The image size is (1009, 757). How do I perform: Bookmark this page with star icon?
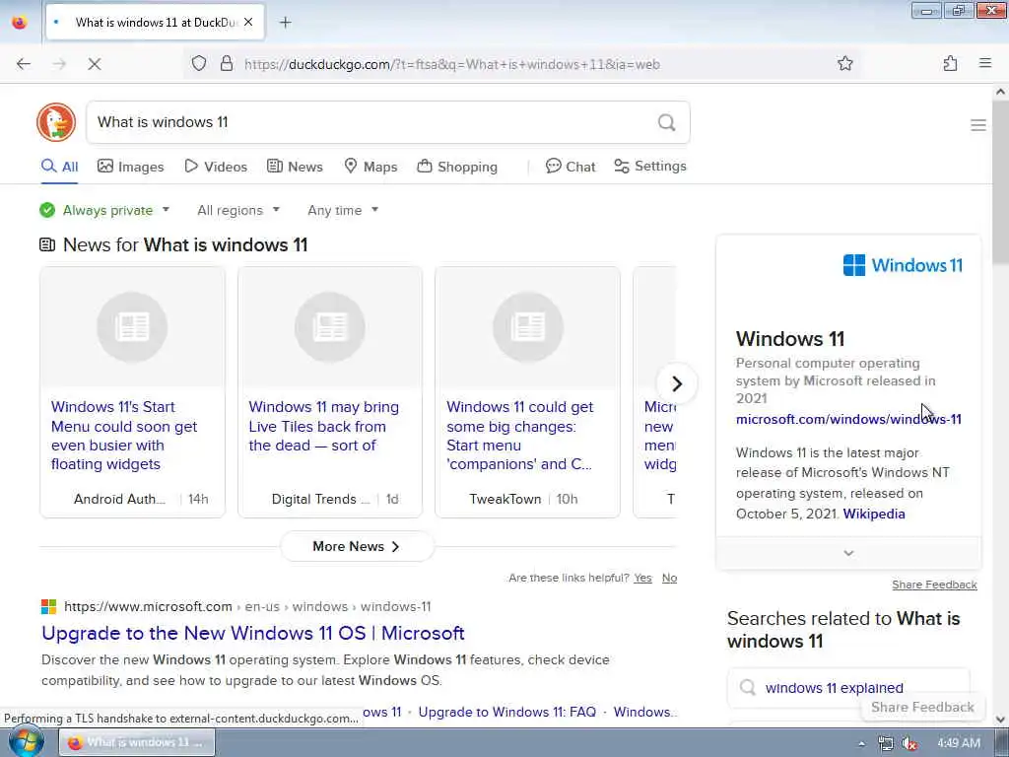point(844,63)
